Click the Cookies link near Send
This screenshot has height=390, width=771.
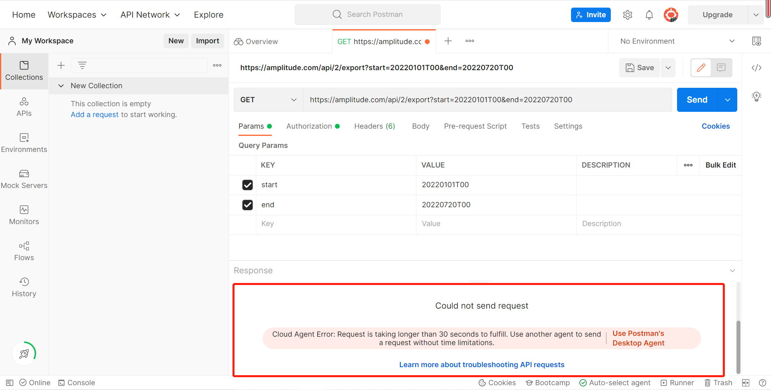pyautogui.click(x=716, y=126)
